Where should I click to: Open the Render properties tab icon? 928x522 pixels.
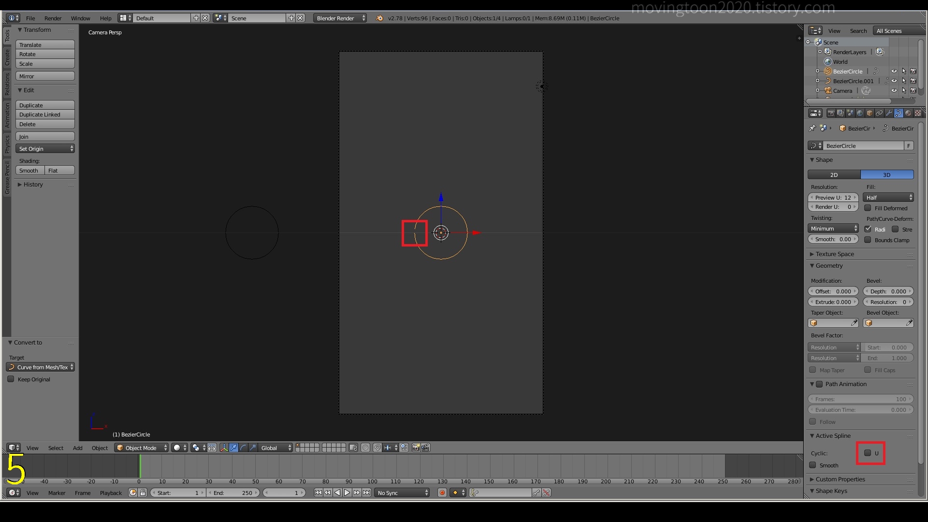pos(831,113)
